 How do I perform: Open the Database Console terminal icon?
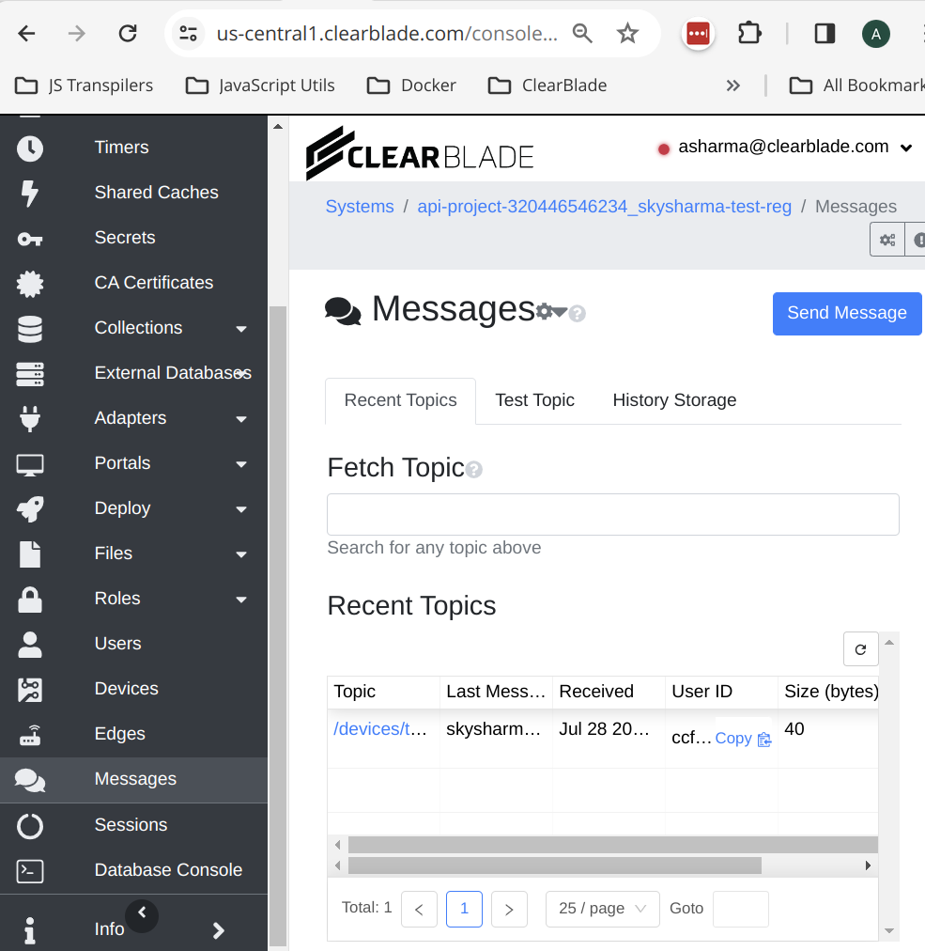pos(30,870)
